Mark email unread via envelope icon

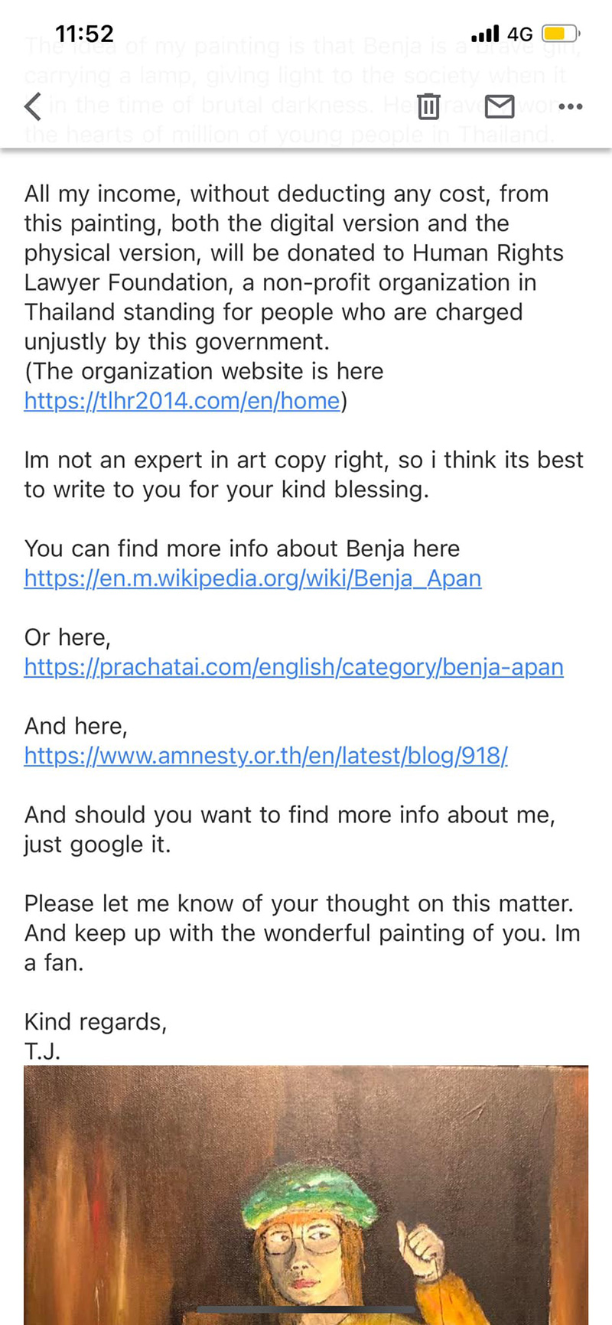pyautogui.click(x=500, y=106)
